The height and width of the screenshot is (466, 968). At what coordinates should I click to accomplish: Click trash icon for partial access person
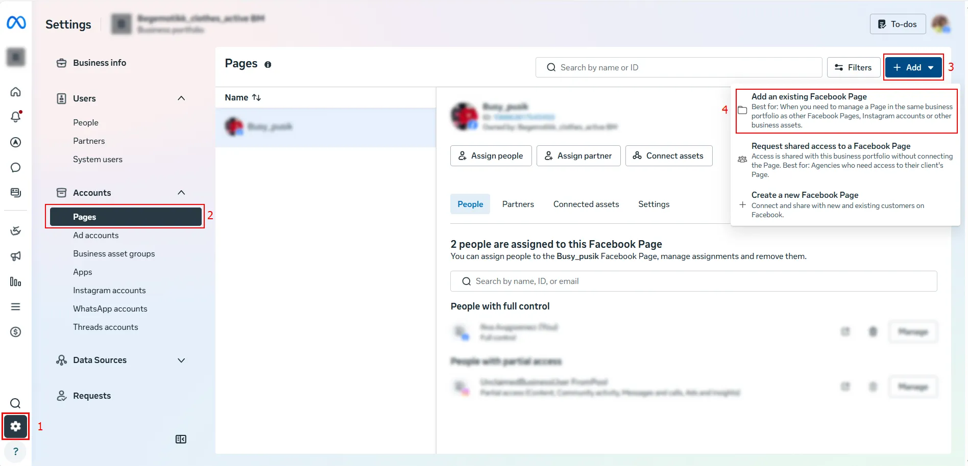point(873,387)
